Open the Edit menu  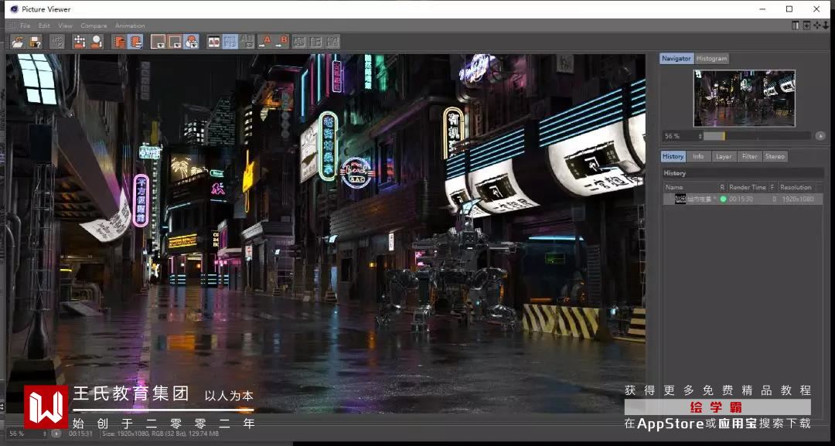(x=44, y=26)
